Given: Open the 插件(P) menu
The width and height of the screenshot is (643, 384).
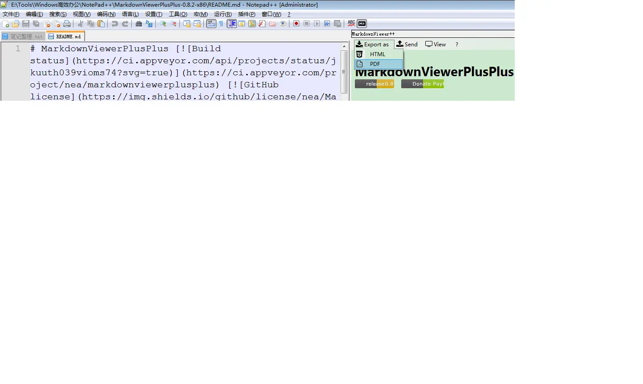Looking at the screenshot, I should [x=246, y=14].
